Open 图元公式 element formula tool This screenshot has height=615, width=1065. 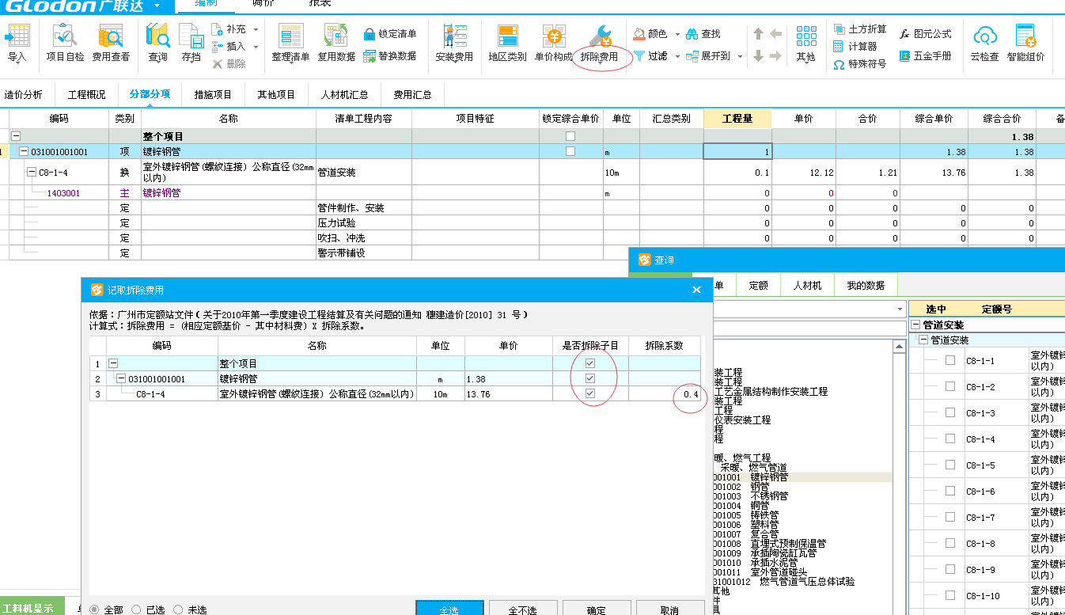[925, 34]
